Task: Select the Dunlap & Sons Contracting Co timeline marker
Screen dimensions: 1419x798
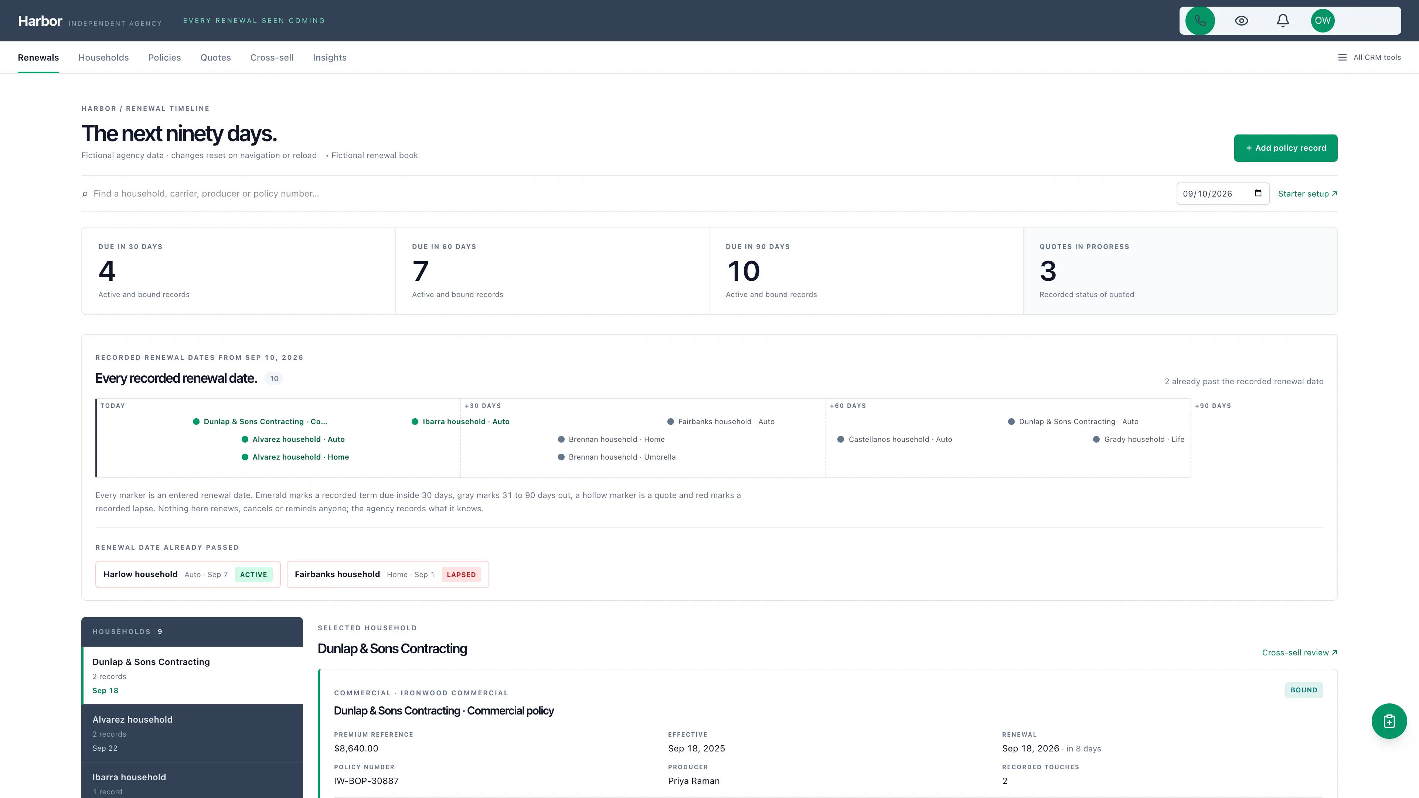Action: (x=259, y=422)
